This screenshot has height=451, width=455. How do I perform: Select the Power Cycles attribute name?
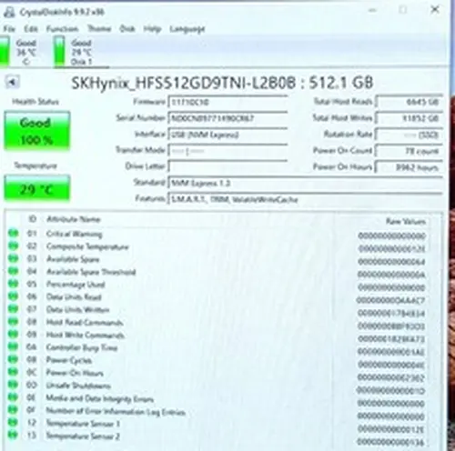pyautogui.click(x=69, y=360)
